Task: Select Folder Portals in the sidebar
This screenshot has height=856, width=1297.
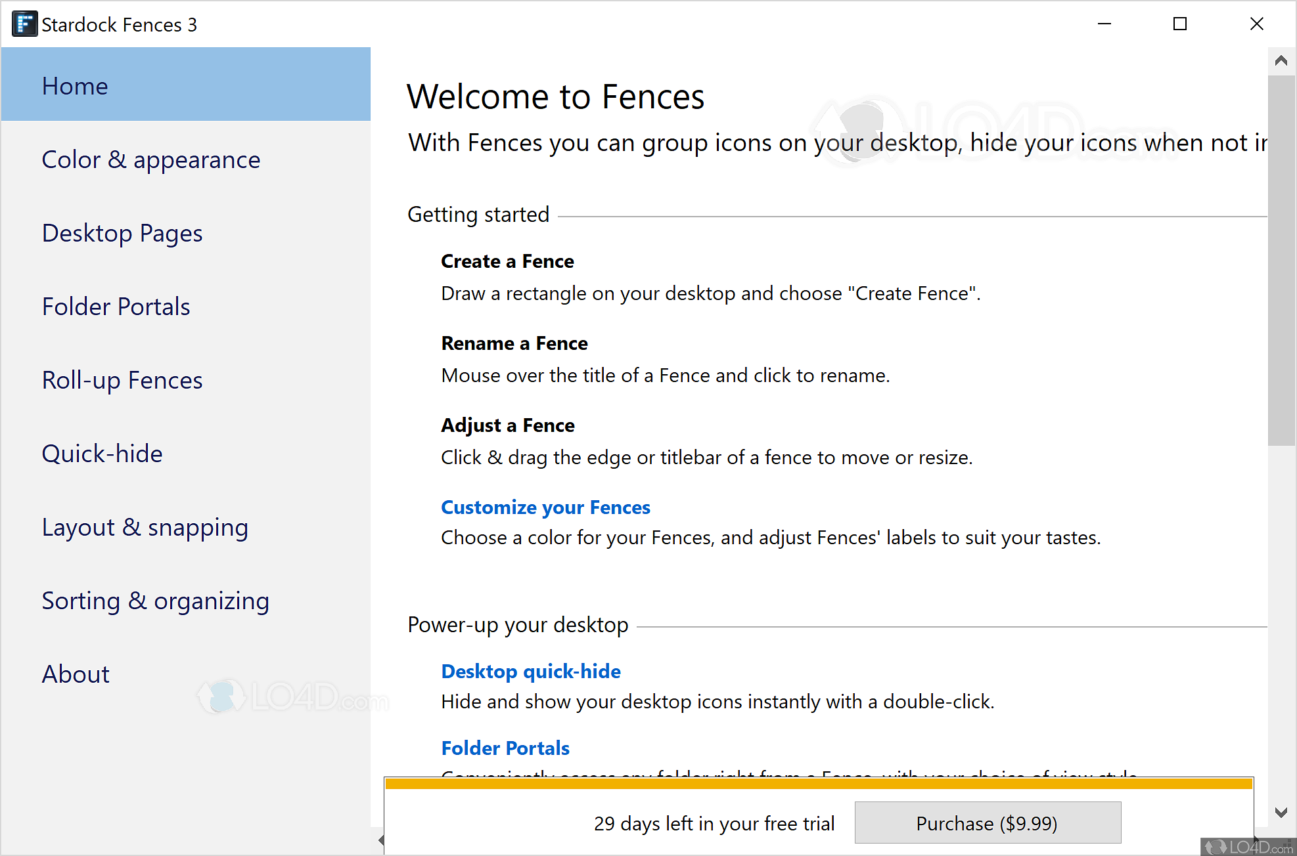Action: [116, 307]
